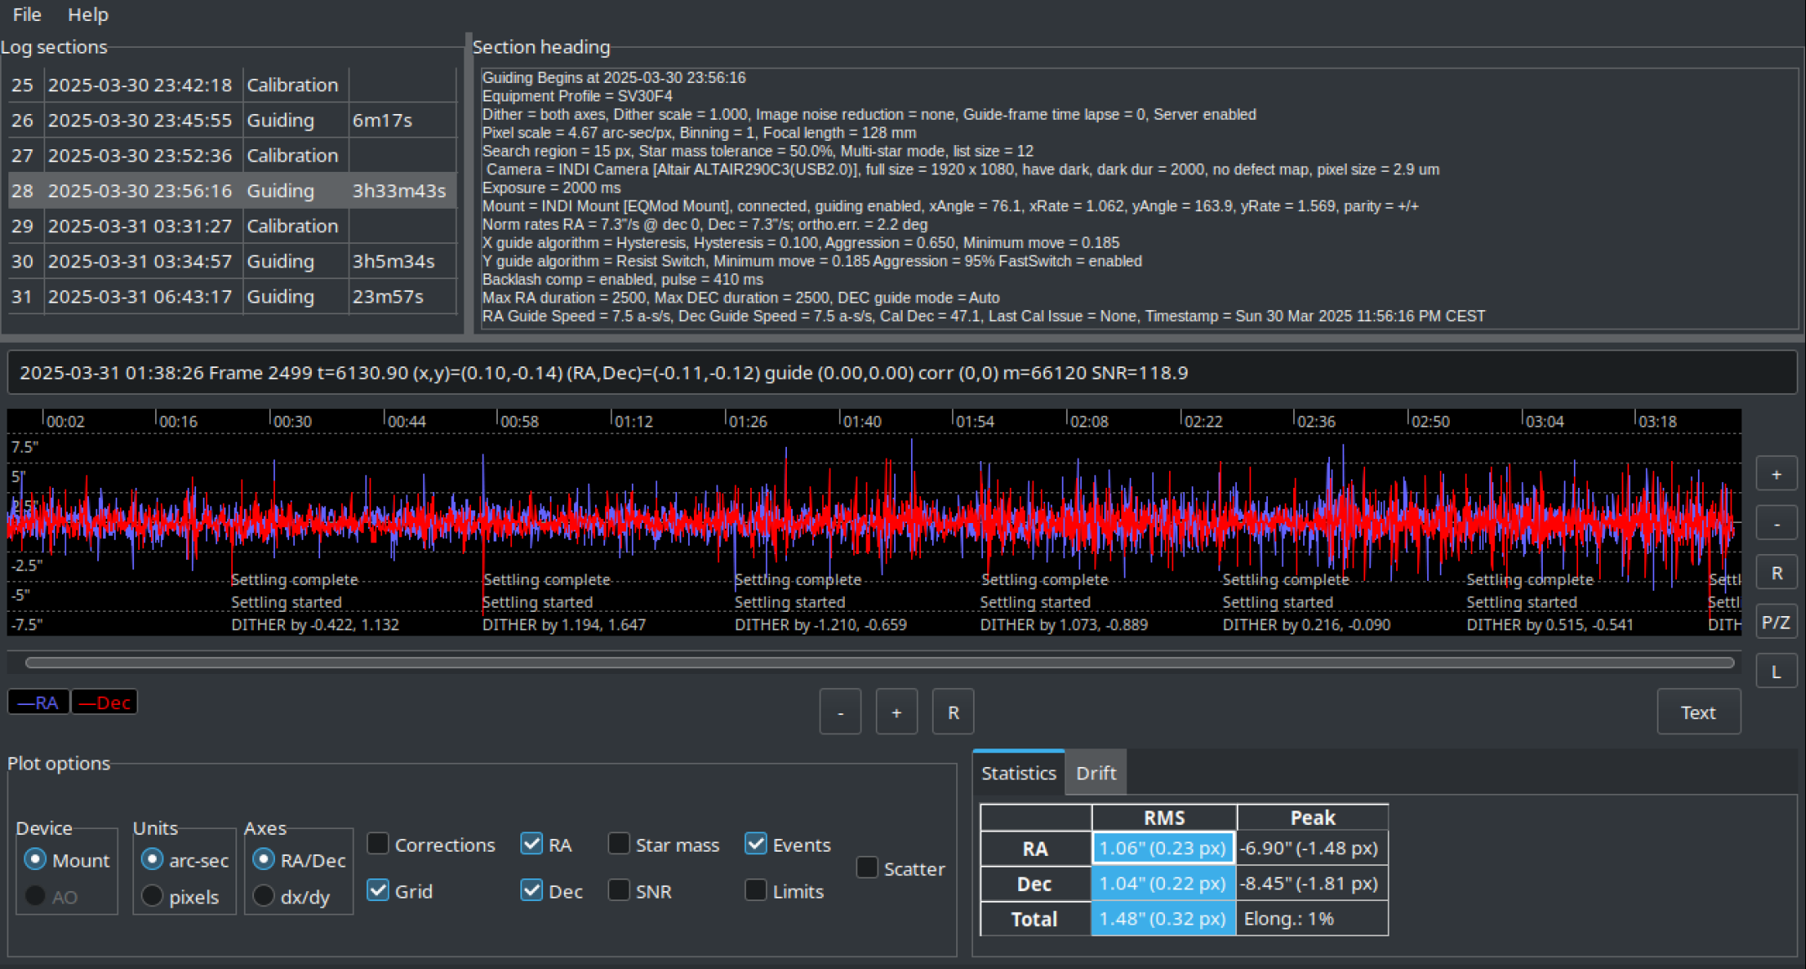Viewport: 1806px width, 969px height.
Task: Click horizontal reset R button below graph
Action: tap(953, 712)
